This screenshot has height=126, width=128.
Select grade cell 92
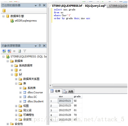tap(78, 101)
